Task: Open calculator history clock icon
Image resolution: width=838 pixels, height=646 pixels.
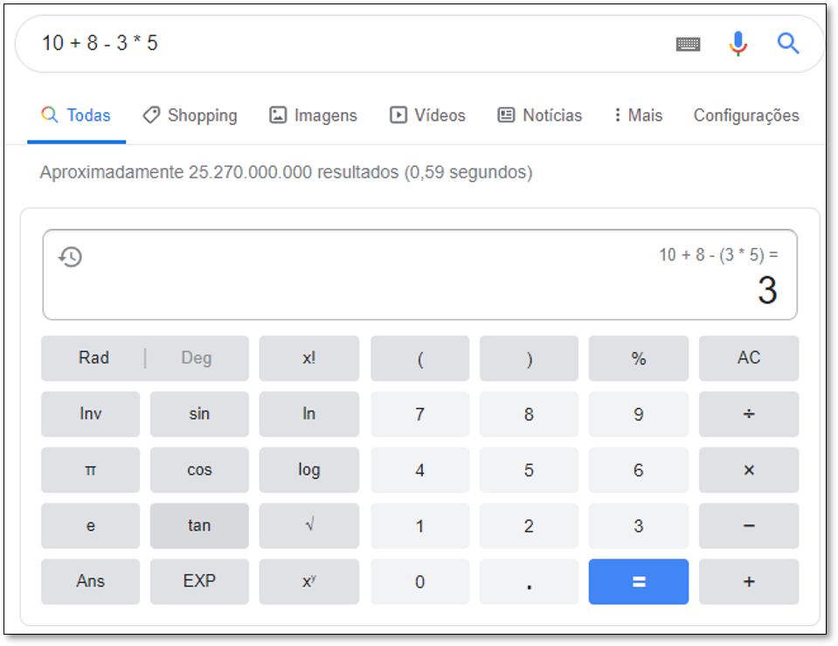Action: (70, 257)
